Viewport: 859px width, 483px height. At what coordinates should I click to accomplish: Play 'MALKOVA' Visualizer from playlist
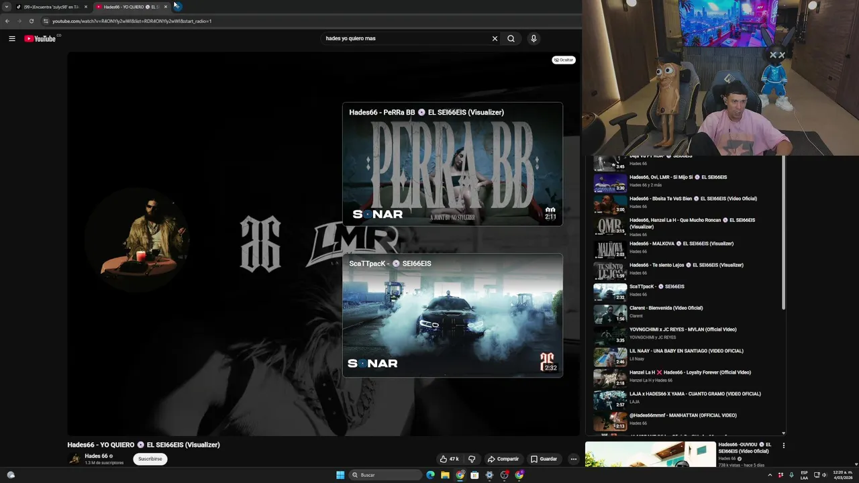click(685, 248)
